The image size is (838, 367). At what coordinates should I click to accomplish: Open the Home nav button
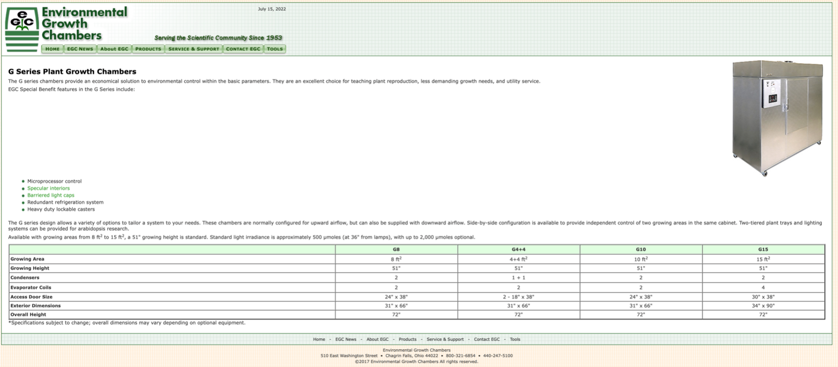tap(52, 49)
